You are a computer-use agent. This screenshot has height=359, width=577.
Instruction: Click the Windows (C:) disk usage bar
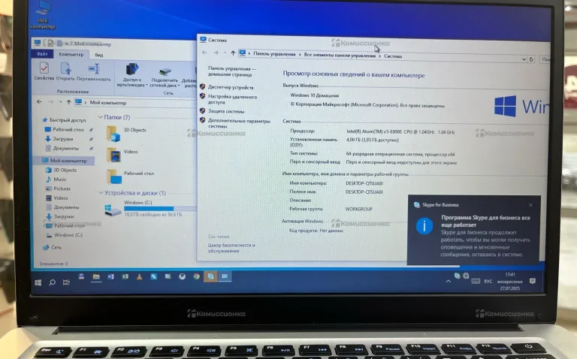160,209
